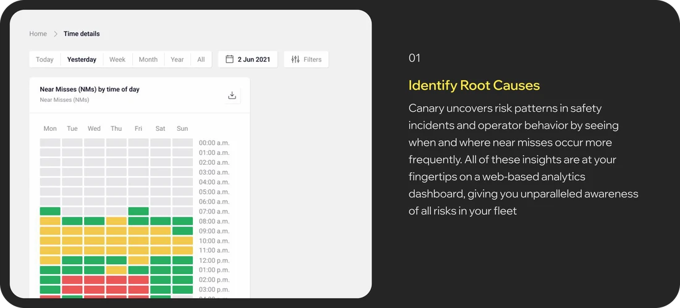Choose the Year range tab
This screenshot has height=308, width=680.
(x=177, y=59)
